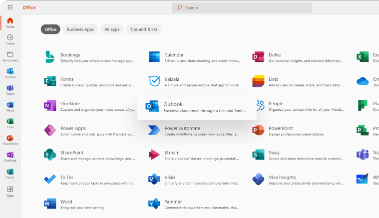The width and height of the screenshot is (379, 218).
Task: Open Apps in the sidebar
Action: (10, 192)
